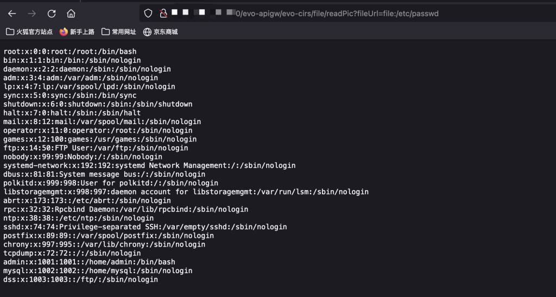
Task: Go back to the previous page
Action: click(x=12, y=14)
